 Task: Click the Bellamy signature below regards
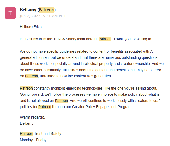[x=27, y=123]
